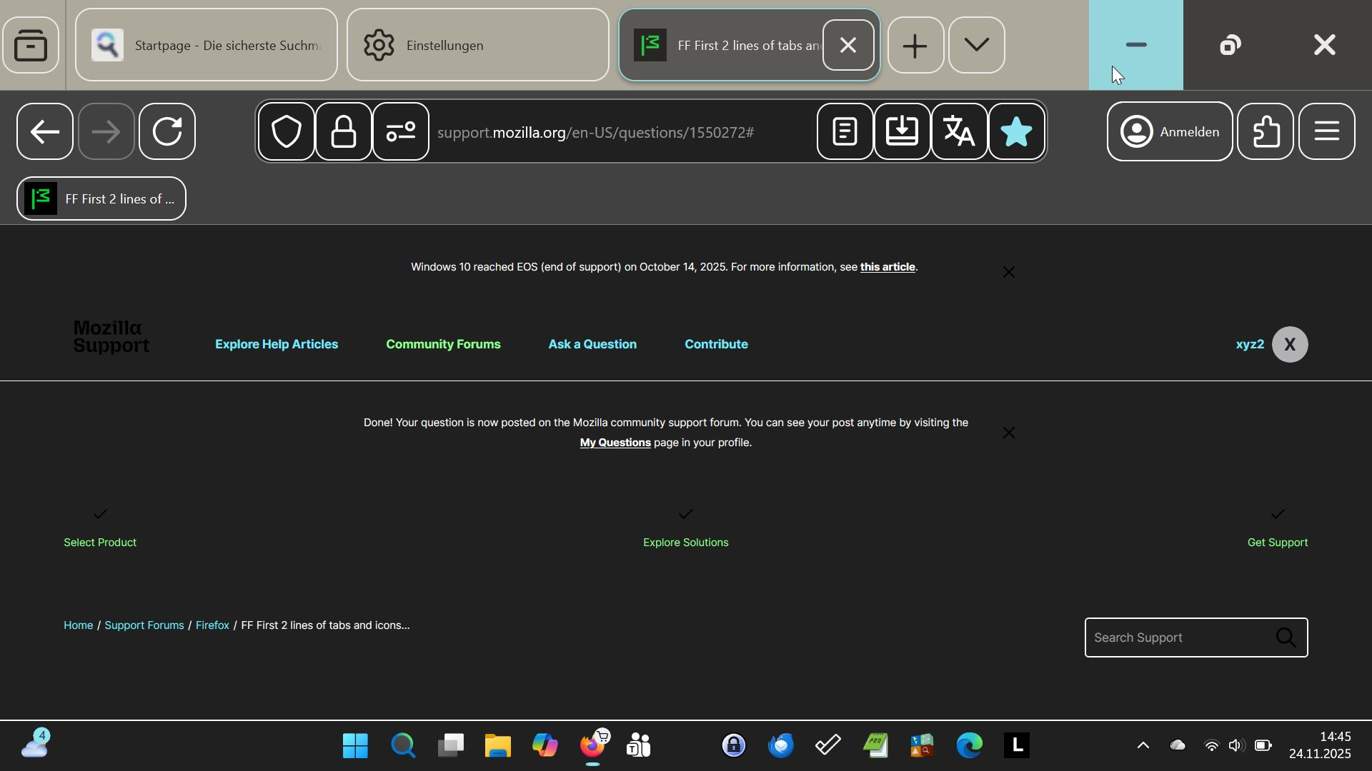This screenshot has width=1372, height=771.
Task: Click the translate page icon
Action: [959, 132]
